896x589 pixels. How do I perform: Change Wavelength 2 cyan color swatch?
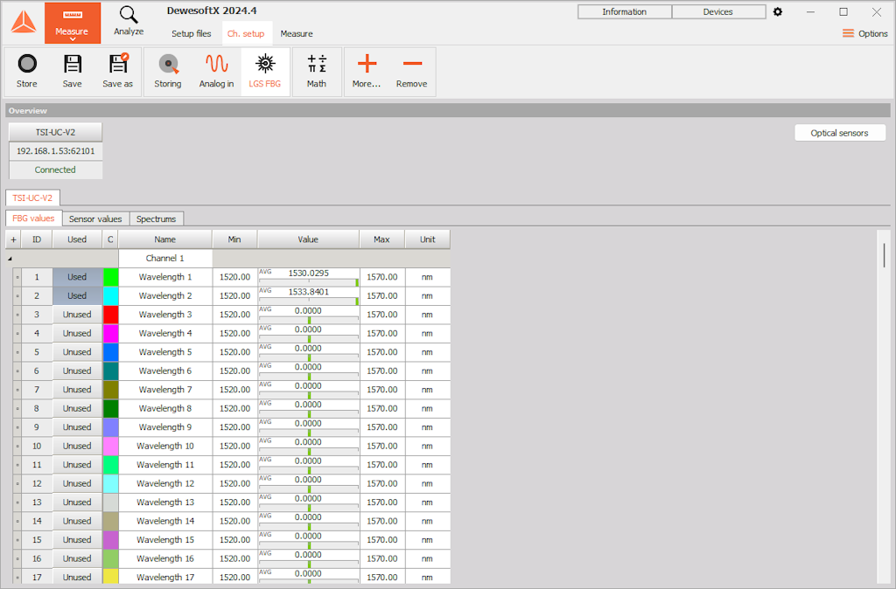point(111,295)
